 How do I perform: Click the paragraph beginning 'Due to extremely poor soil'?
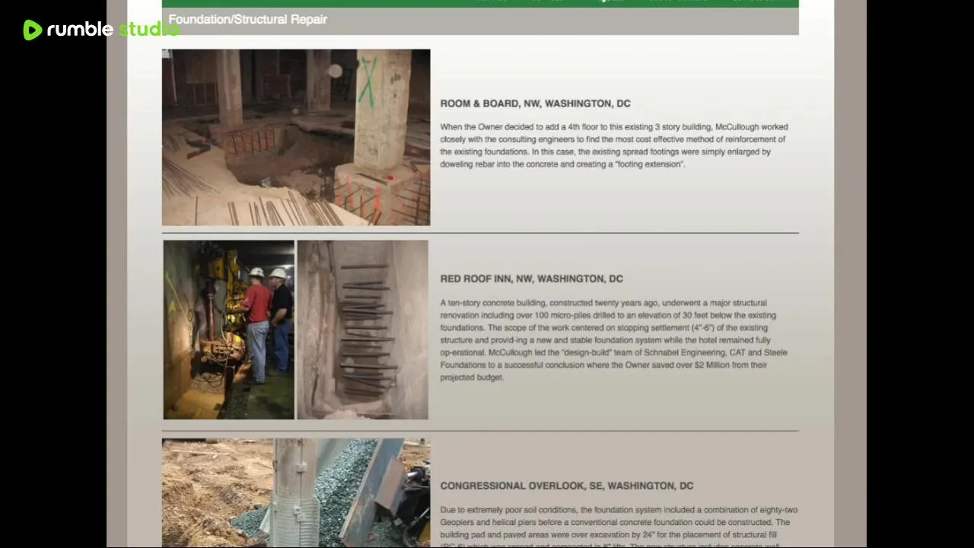point(619,526)
